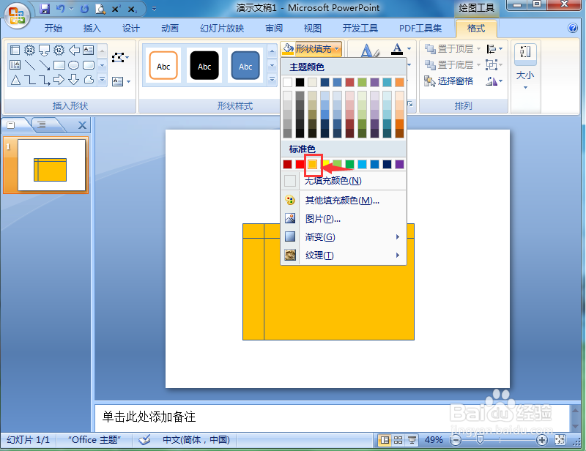This screenshot has height=451, width=586.
Task: Select the right block arrow shape
Action: point(59,80)
